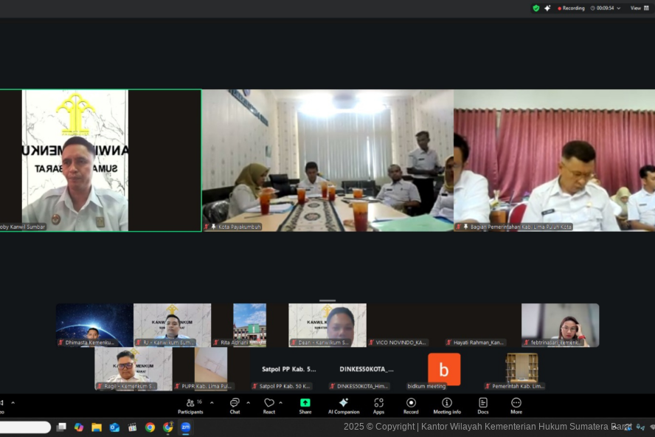Screen dimensions: 655x437
Task: Select the Kota Payakumbuh video tile
Action: click(327, 160)
